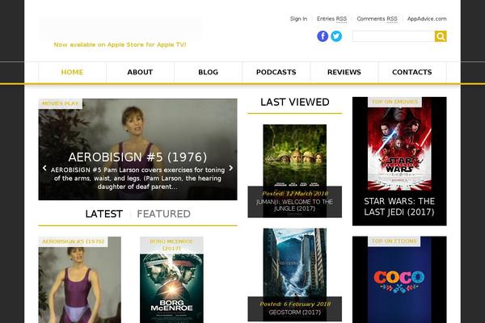Click the TOP ON EMOVIES label
Image resolution: width=485 pixels, height=323 pixels.
(x=394, y=102)
